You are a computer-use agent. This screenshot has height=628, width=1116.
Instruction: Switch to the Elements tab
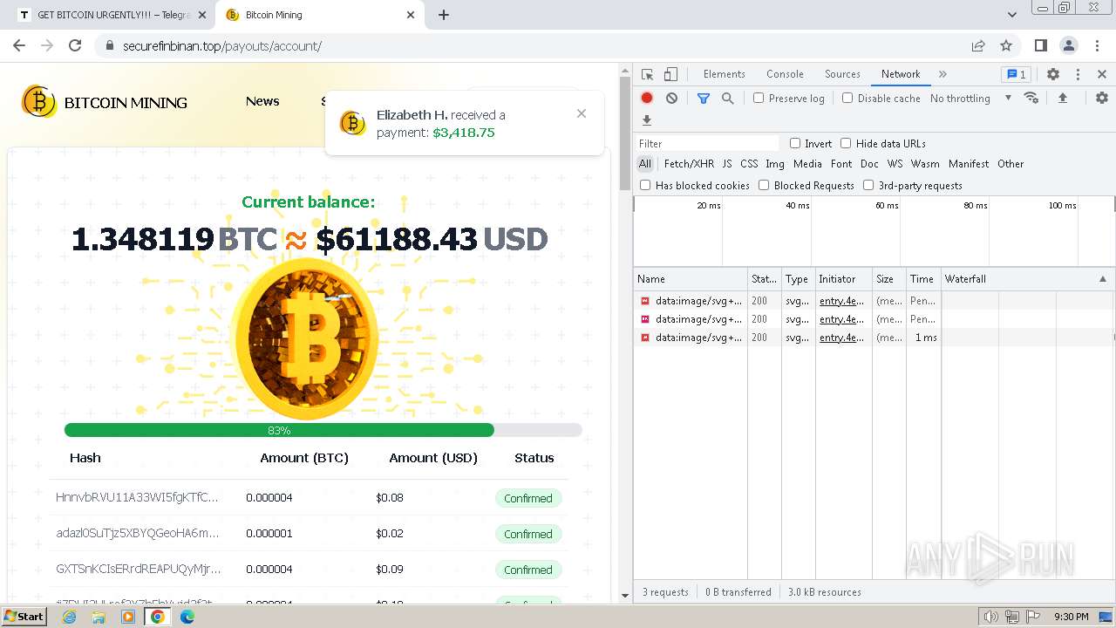tap(725, 74)
